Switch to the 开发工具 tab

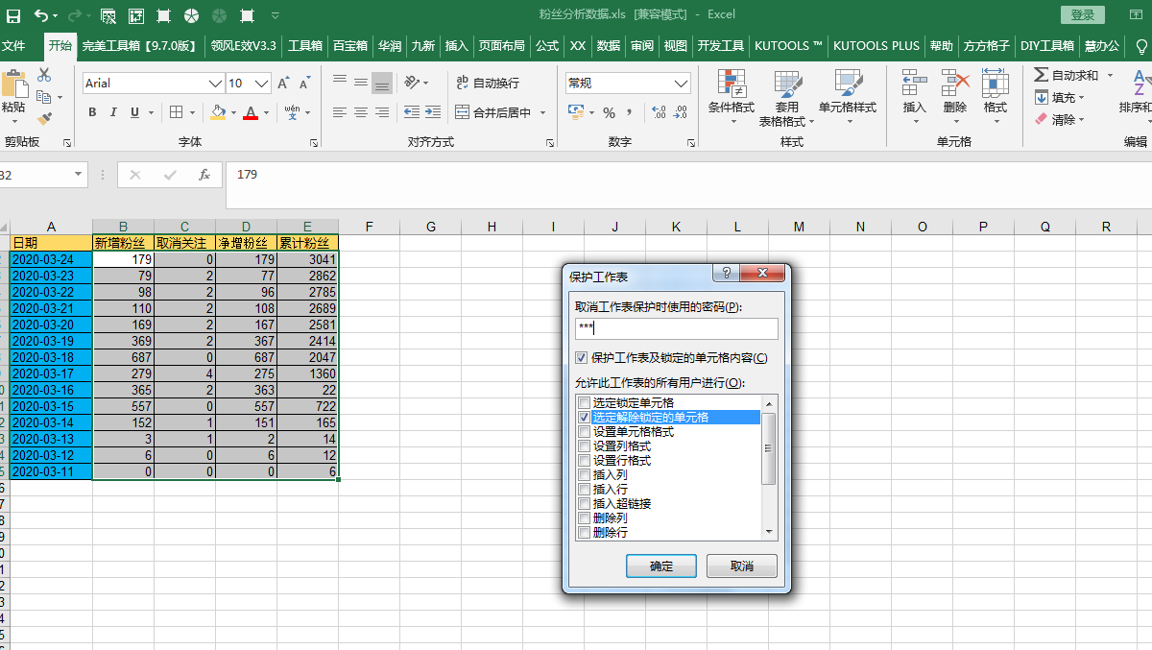[721, 46]
